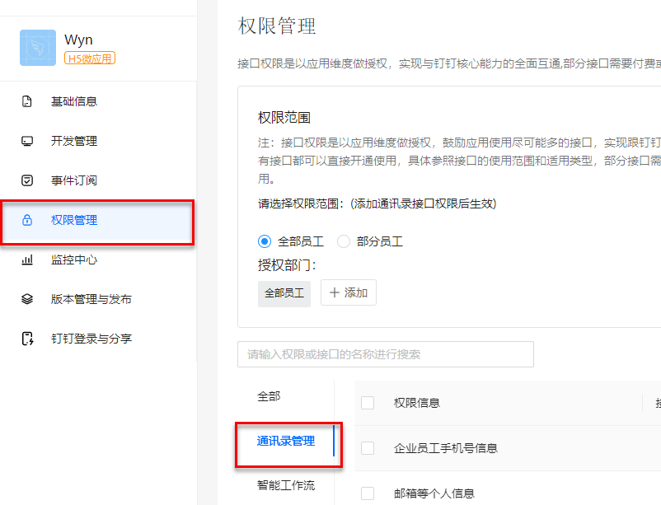Switch to the 通讯录管理 tab
661x505 pixels.
coord(285,441)
